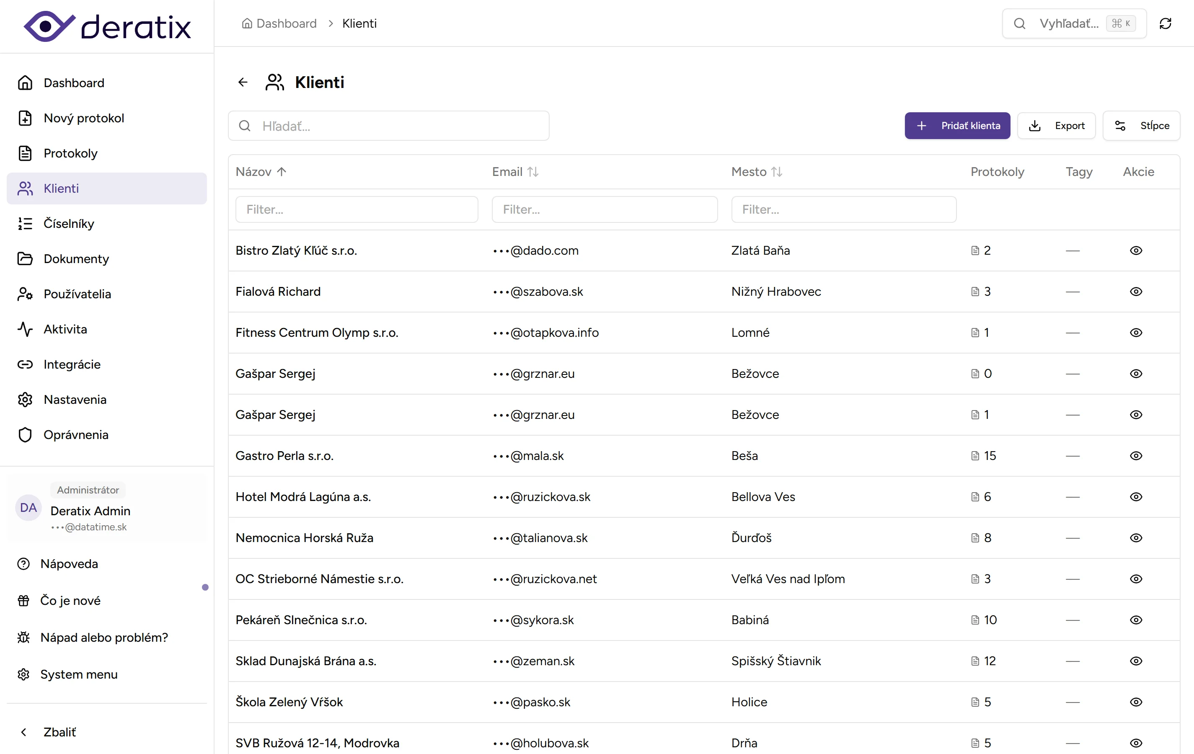Click the back arrow beside Klienti heading
This screenshot has width=1194, height=754.
click(x=243, y=82)
